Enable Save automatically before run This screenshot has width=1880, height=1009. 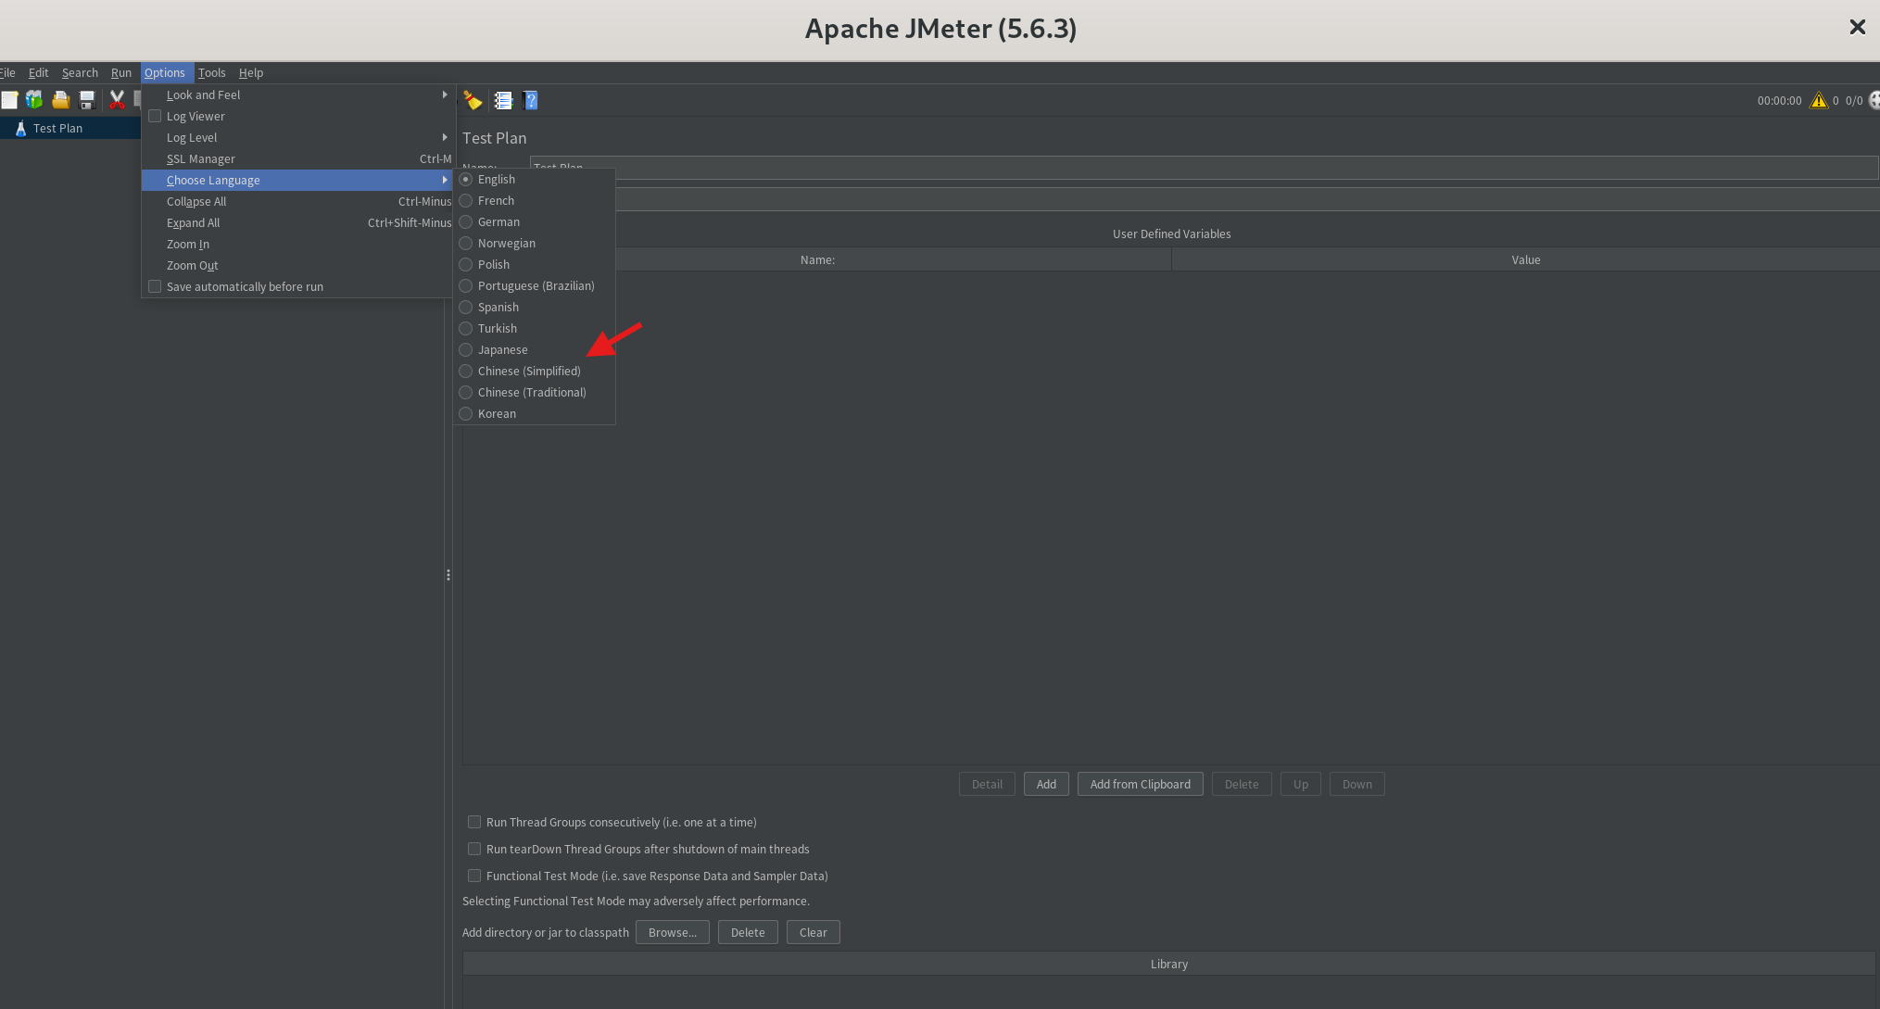click(x=155, y=287)
